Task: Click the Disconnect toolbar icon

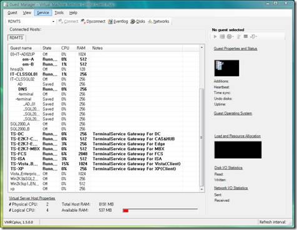Action: (x=93, y=21)
